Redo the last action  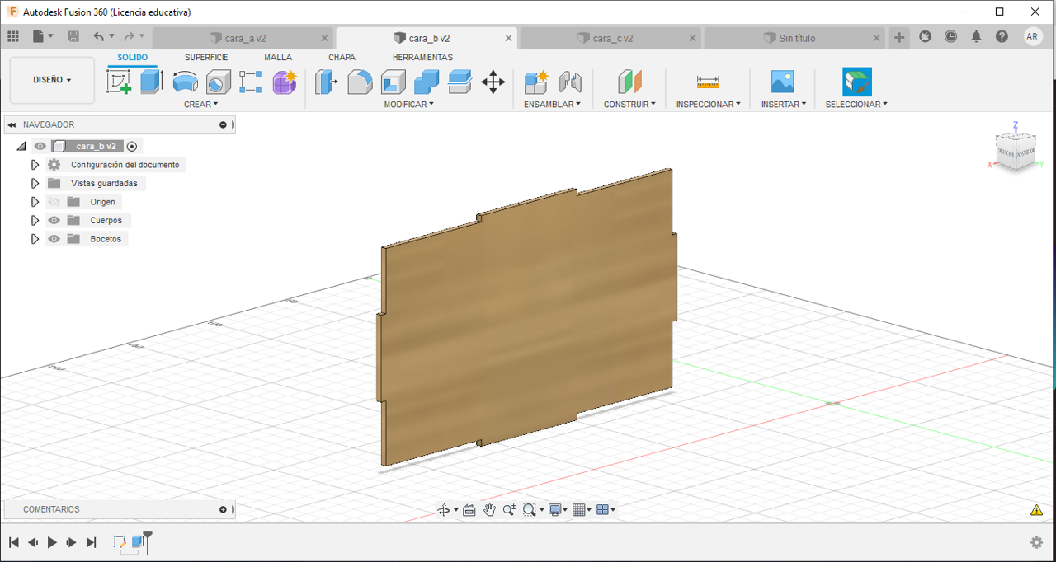129,36
